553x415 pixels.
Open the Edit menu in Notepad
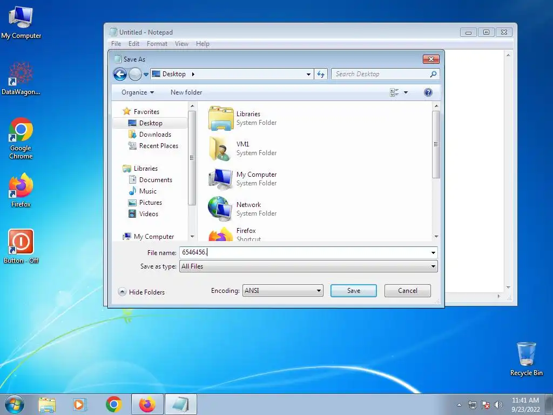tap(134, 44)
